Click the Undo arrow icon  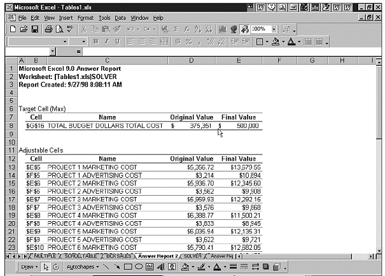pyautogui.click(x=130, y=29)
